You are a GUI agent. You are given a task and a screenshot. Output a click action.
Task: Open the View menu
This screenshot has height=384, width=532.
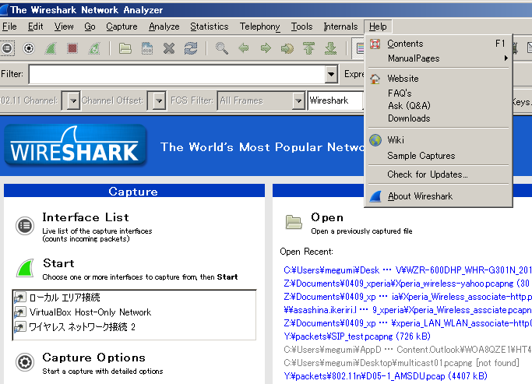pyautogui.click(x=64, y=26)
